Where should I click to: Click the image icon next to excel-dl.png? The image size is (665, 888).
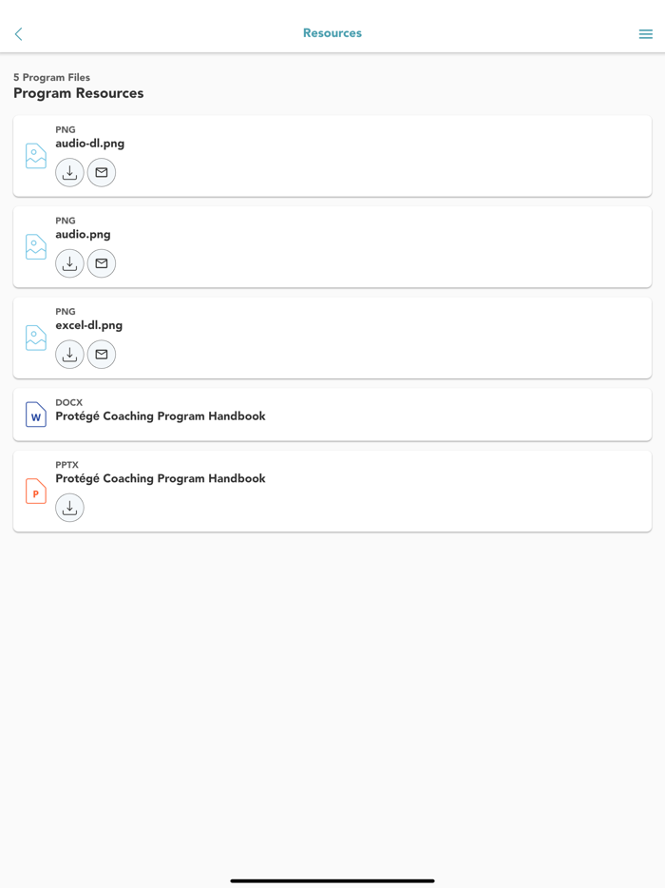[35, 337]
